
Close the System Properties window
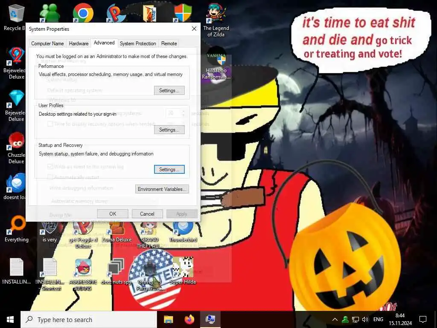pos(194,29)
